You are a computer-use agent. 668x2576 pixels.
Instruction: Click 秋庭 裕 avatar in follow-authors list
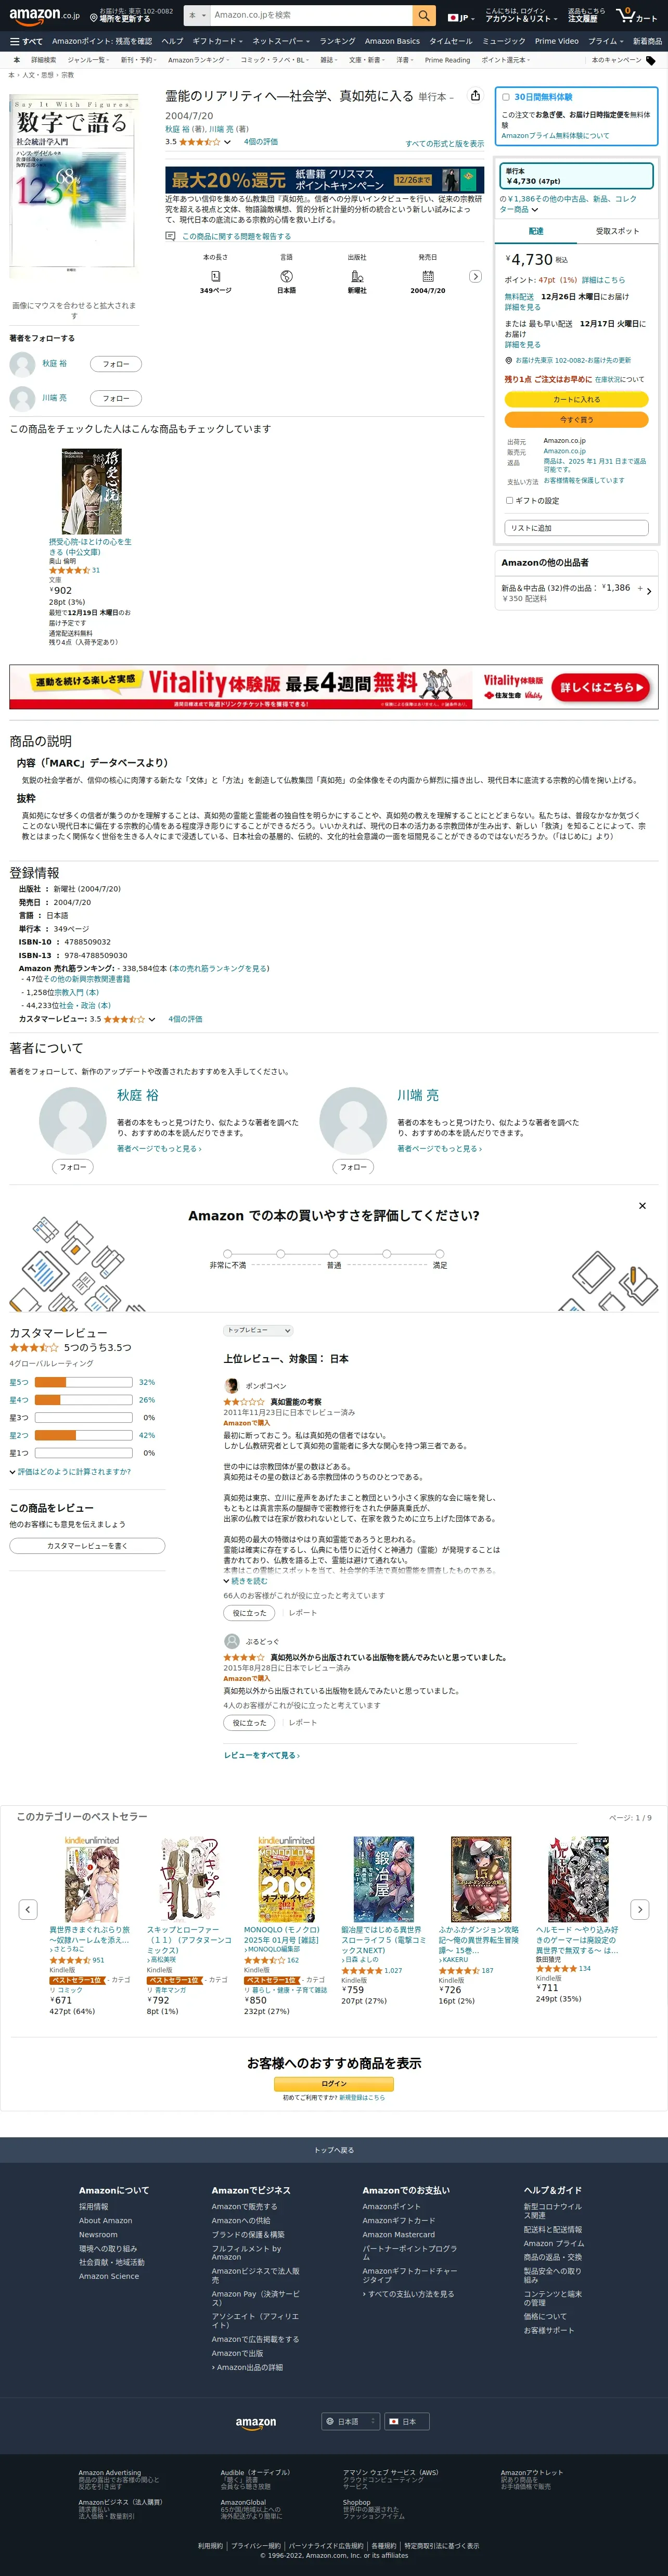tap(22, 364)
